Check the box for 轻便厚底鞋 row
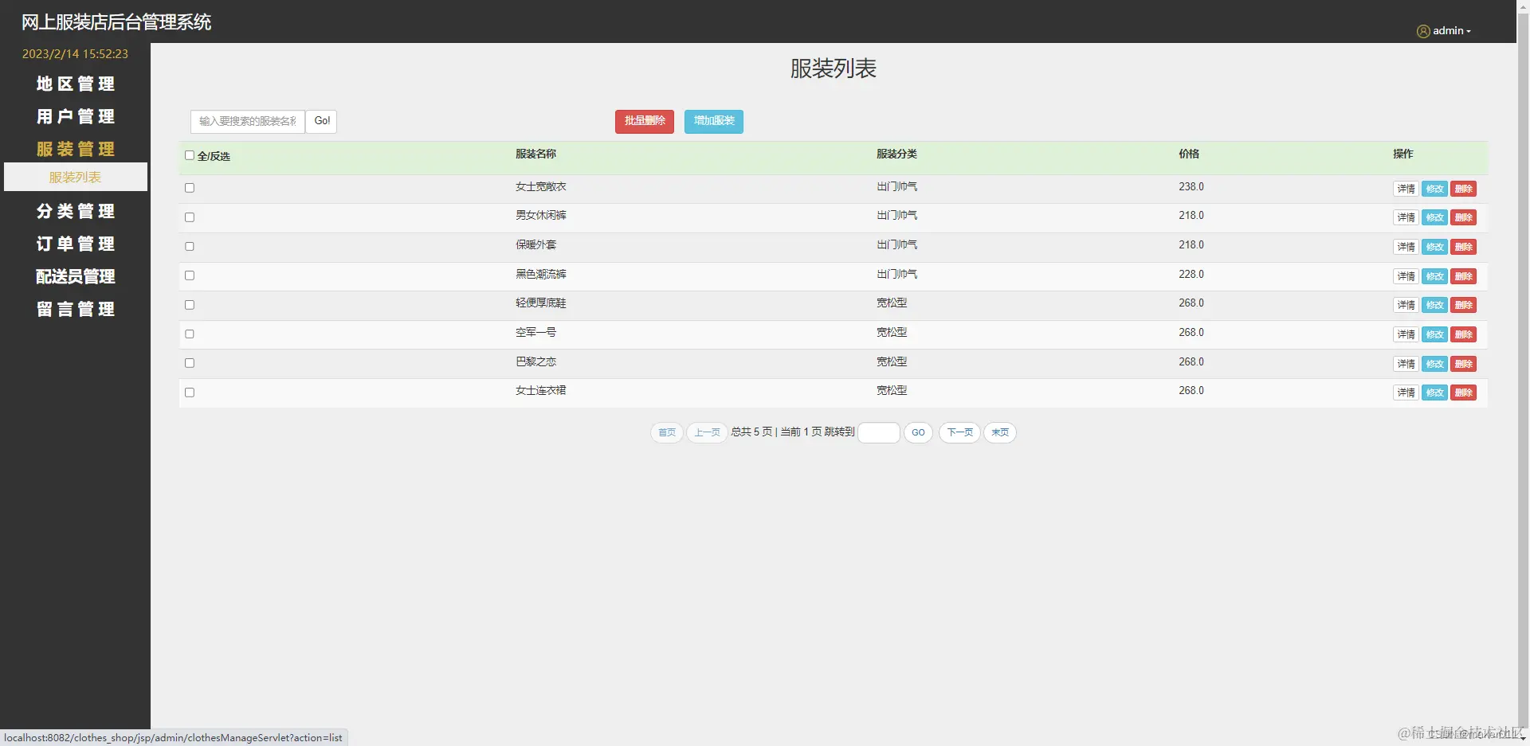Screen dimensions: 1530x746 [190, 305]
